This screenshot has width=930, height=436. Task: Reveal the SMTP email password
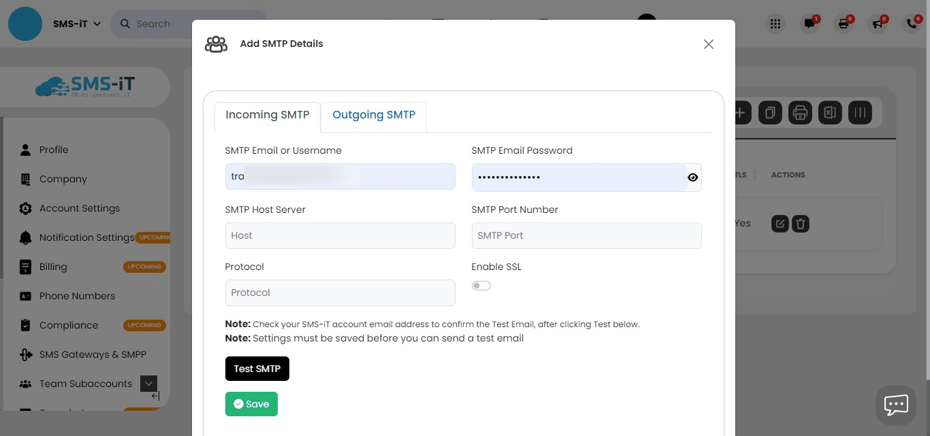(x=692, y=177)
